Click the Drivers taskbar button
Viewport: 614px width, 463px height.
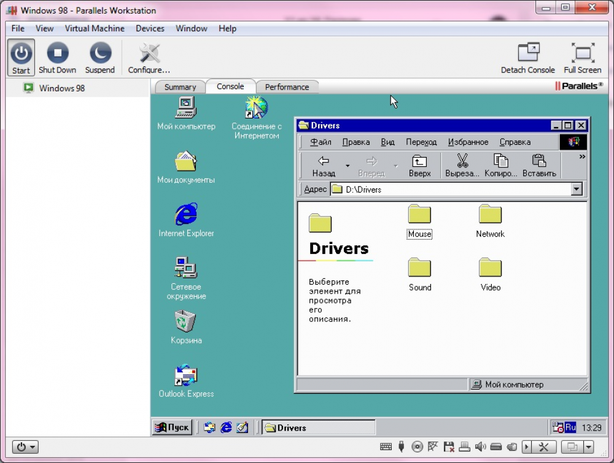pyautogui.click(x=318, y=427)
